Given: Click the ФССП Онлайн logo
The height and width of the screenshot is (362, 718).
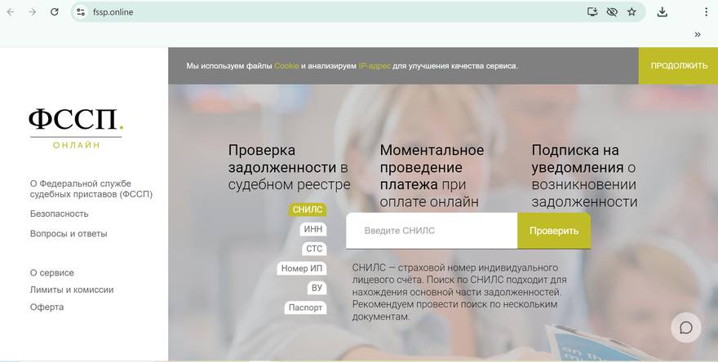Looking at the screenshot, I should pyautogui.click(x=76, y=129).
